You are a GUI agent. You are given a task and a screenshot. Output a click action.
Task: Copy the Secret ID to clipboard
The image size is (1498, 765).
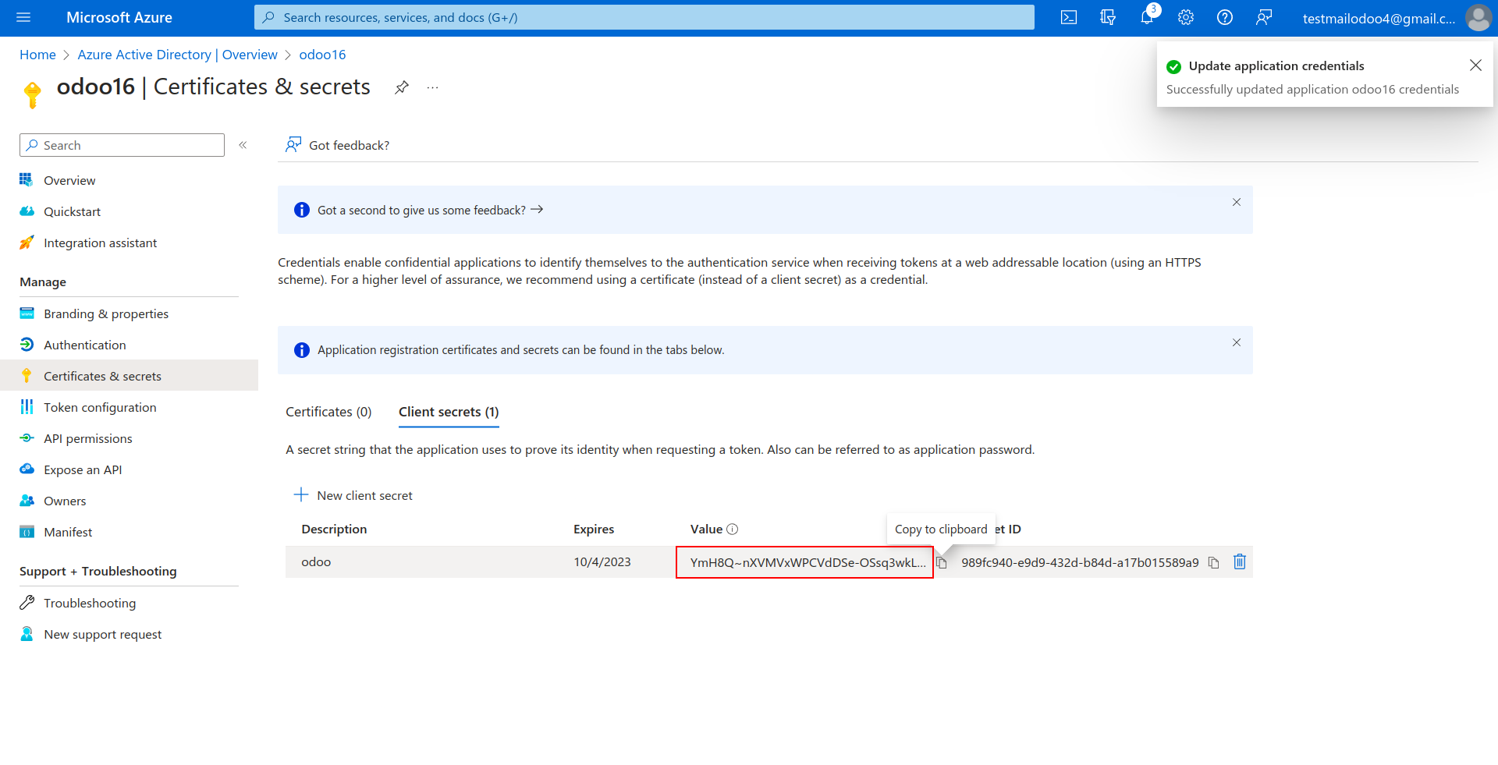(1213, 562)
